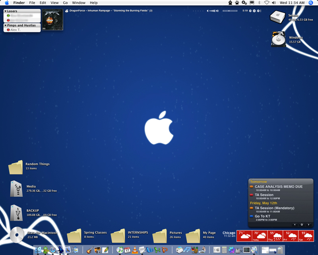The width and height of the screenshot is (318, 255).
Task: Open iTunes from the dock
Action: tap(120, 250)
